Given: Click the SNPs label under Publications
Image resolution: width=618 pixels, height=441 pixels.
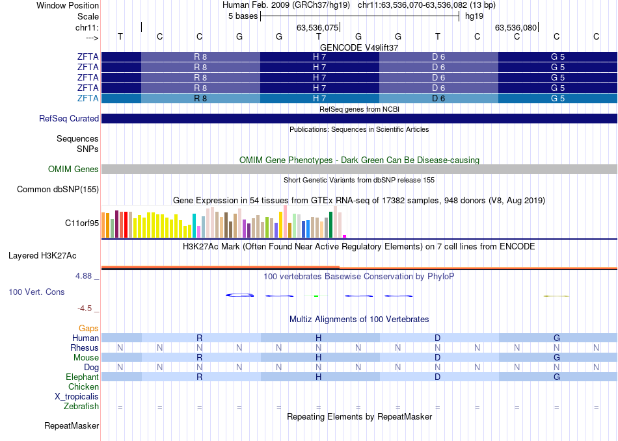Looking at the screenshot, I should [x=88, y=149].
